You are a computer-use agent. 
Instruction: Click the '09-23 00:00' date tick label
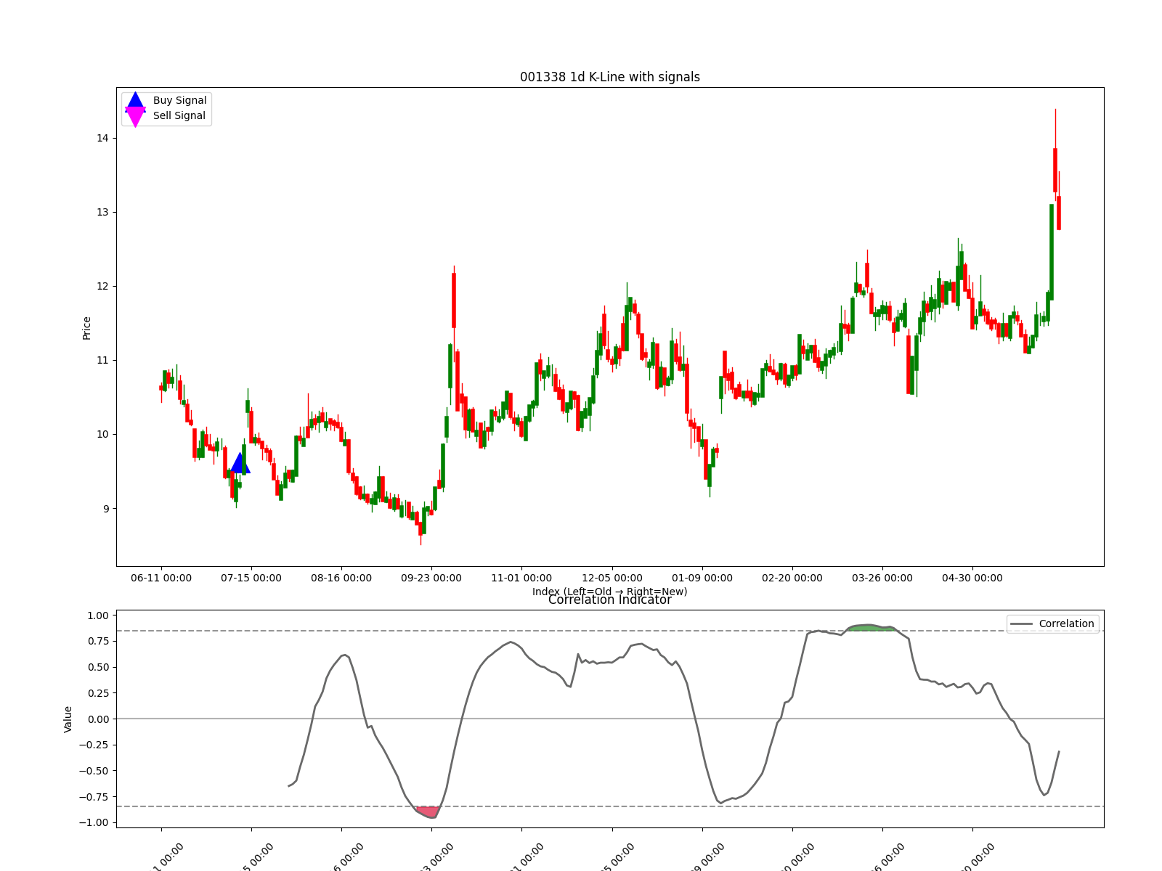(x=431, y=578)
